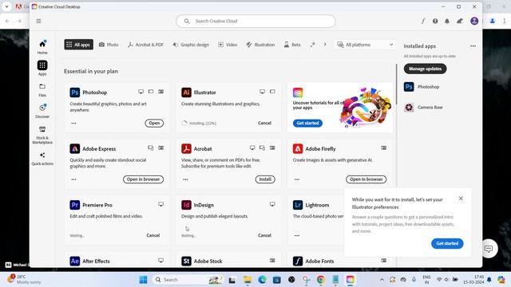Image resolution: width=511 pixels, height=287 pixels.
Task: Click the InDesign app icon
Action: (x=186, y=205)
